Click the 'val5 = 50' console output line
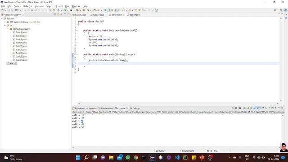The height and width of the screenshot is (162, 288). 78,127
